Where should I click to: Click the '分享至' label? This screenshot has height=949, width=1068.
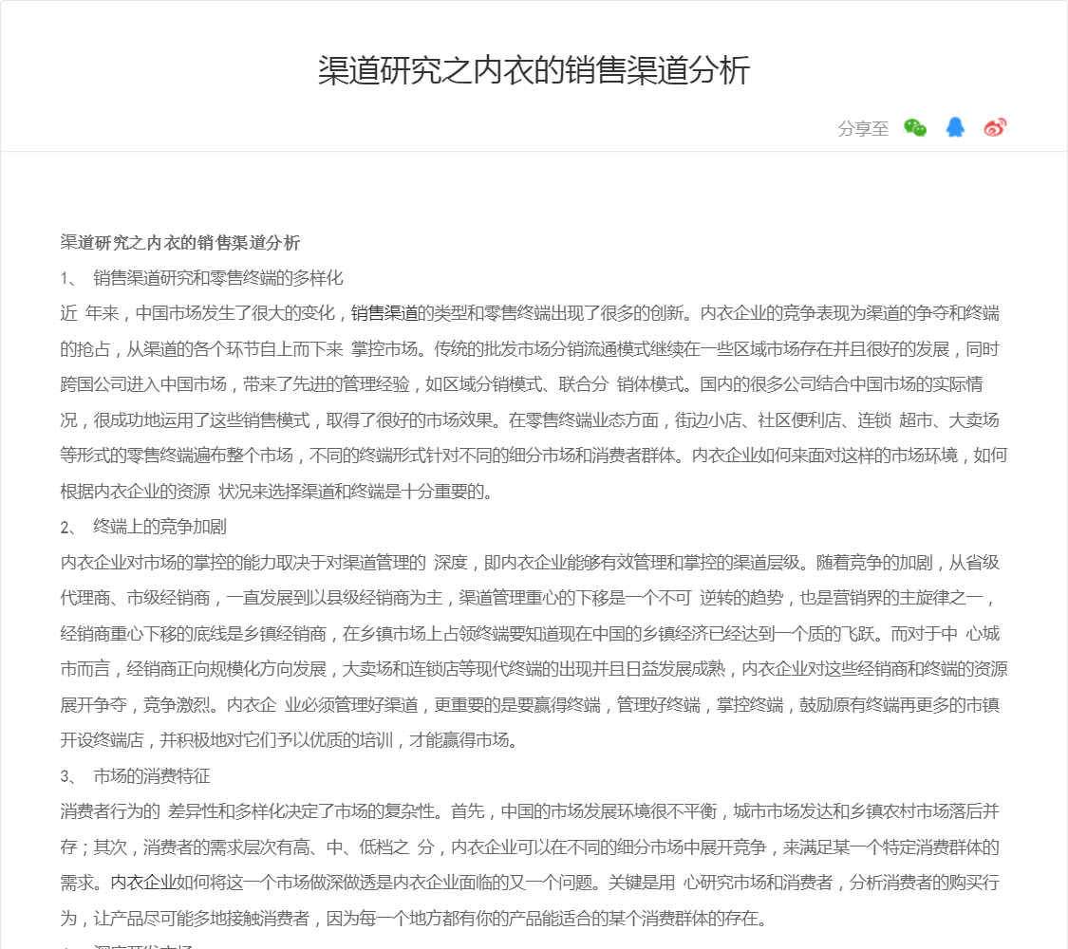pyautogui.click(x=863, y=129)
